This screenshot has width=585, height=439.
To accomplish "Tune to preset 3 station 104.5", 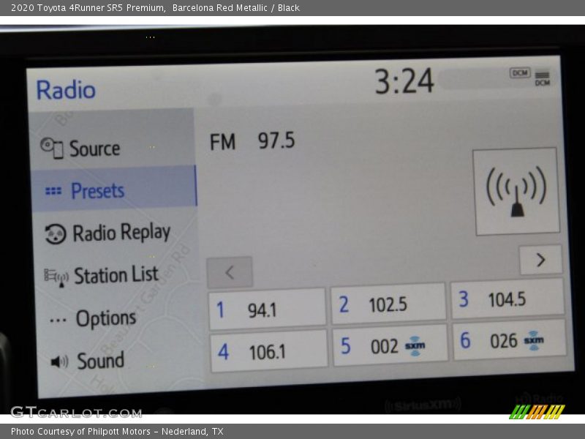I will coord(507,299).
